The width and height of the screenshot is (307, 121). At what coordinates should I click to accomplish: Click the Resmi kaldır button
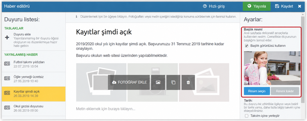tap(285, 91)
